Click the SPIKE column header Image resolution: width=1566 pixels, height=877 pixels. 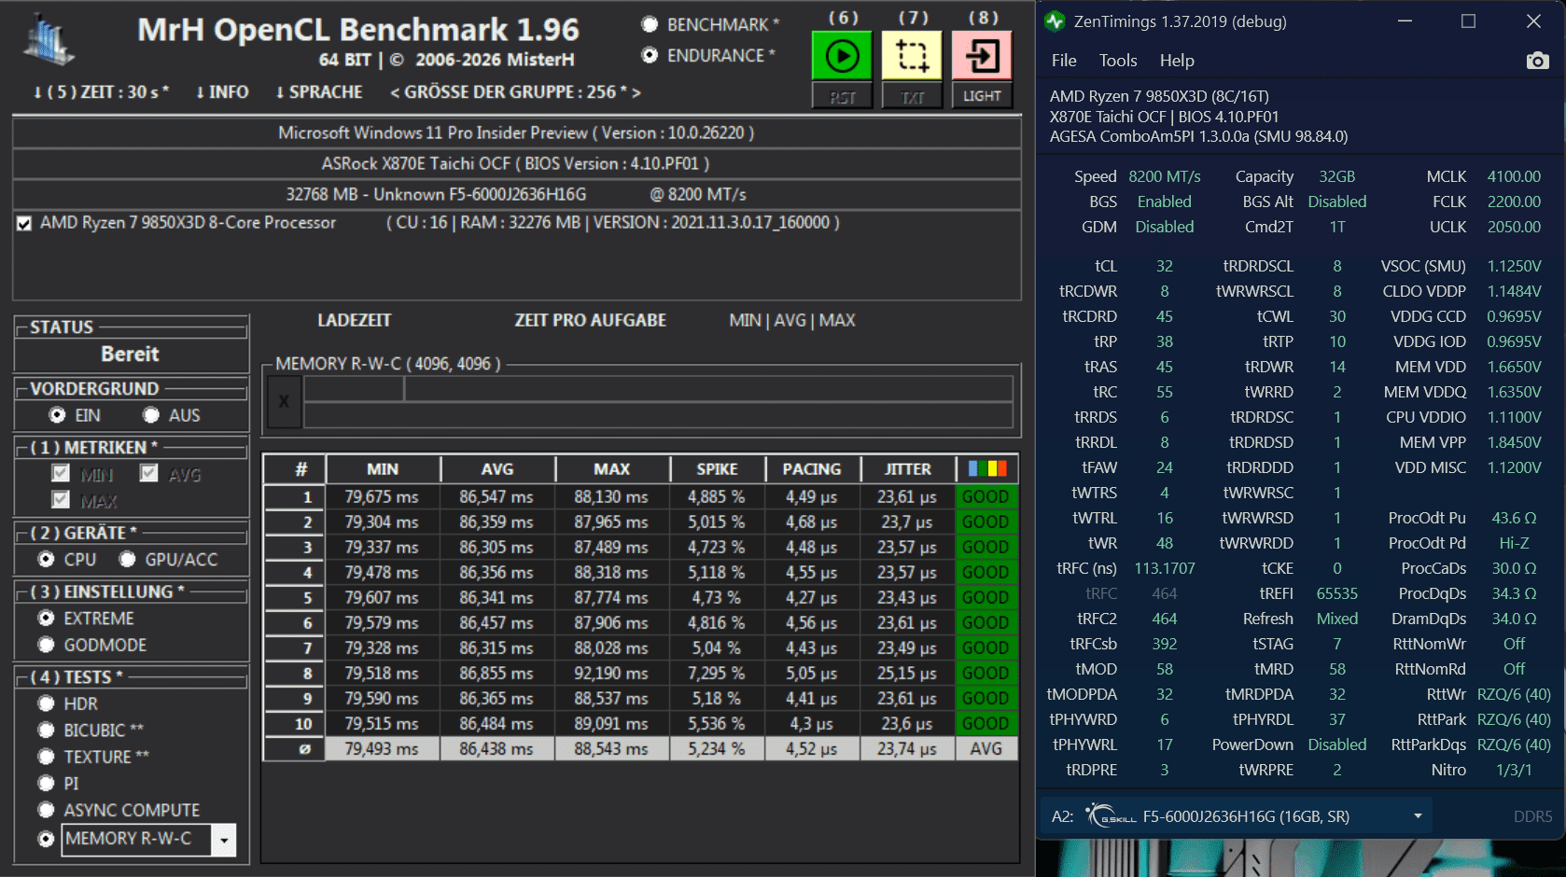tap(717, 469)
